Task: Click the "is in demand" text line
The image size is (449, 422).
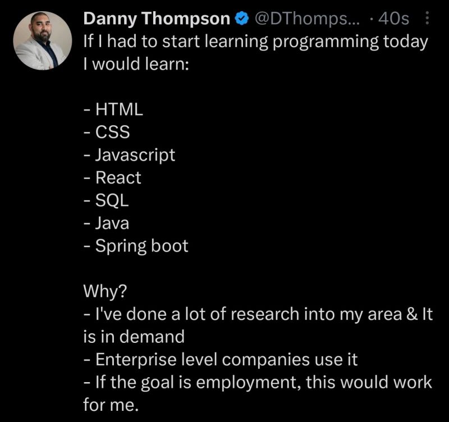Action: [134, 337]
